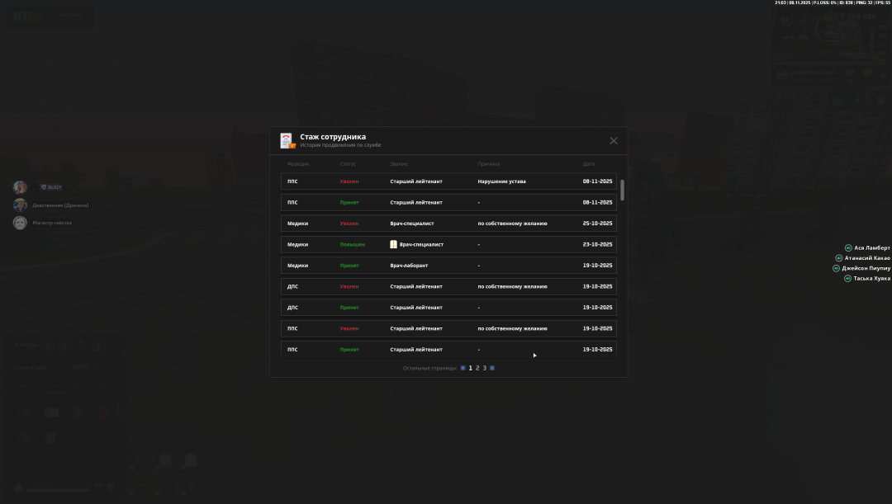Select page 1 in pagination
Viewport: 892px width, 504px height.
(471, 368)
